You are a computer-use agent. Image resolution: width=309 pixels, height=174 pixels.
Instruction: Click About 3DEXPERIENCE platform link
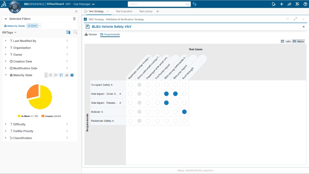point(195,170)
